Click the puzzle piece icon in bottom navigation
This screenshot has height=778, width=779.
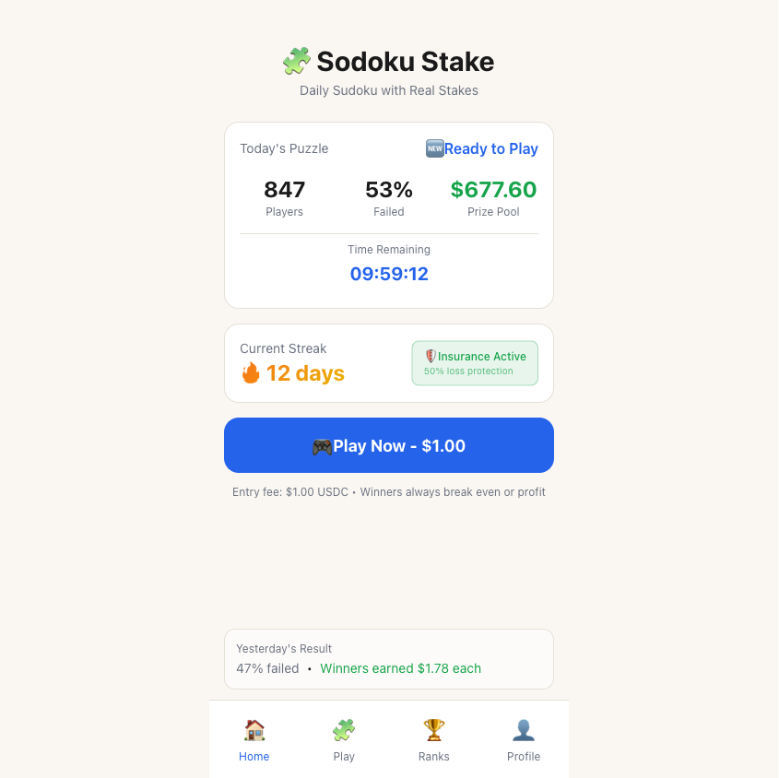pos(344,730)
